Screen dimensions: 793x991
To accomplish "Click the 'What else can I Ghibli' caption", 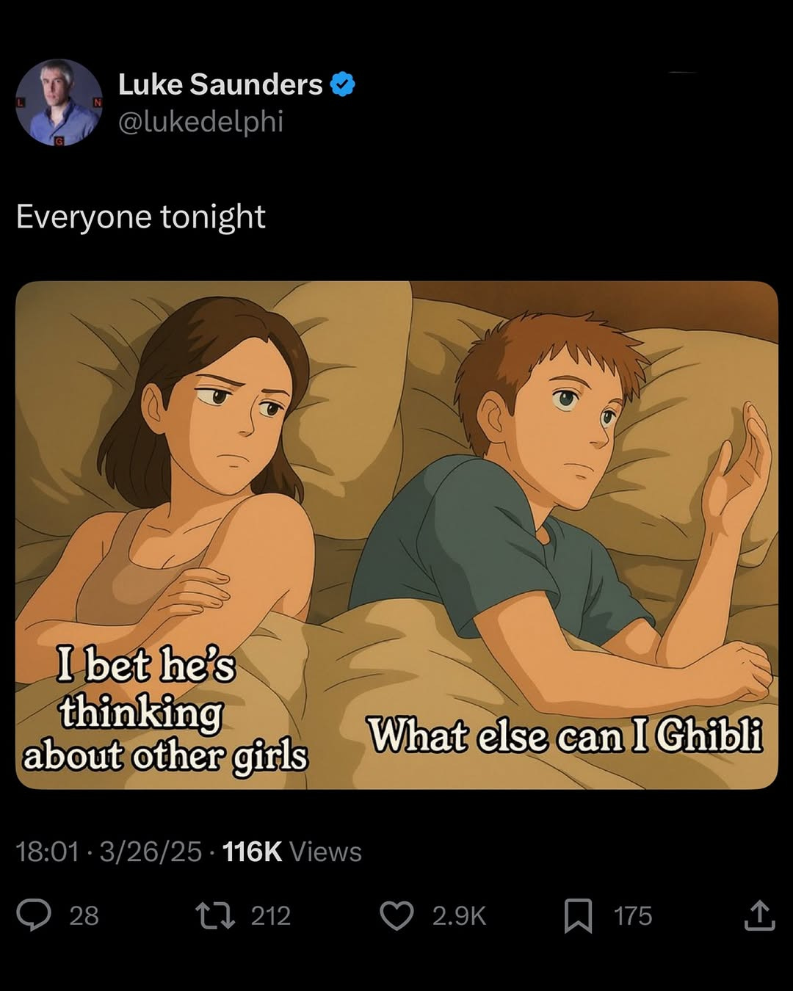I will [x=565, y=735].
